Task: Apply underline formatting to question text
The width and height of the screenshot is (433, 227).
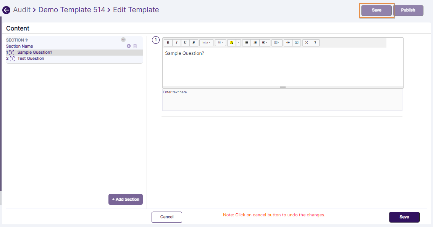Action: point(185,42)
